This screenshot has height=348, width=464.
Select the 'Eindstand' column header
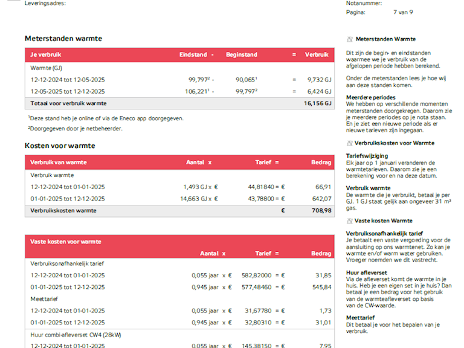point(193,55)
